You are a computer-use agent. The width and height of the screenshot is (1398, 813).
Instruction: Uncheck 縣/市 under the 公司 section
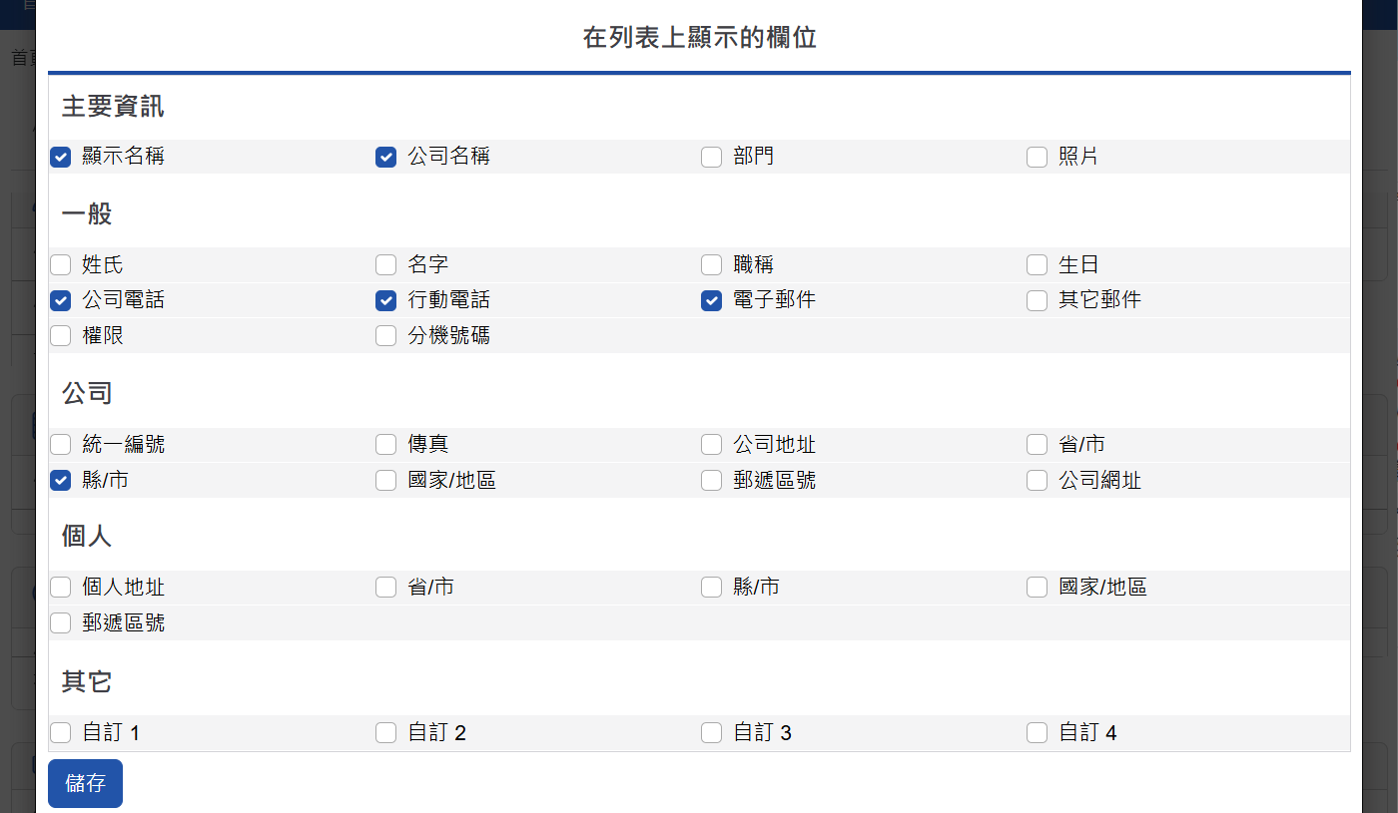(x=61, y=481)
